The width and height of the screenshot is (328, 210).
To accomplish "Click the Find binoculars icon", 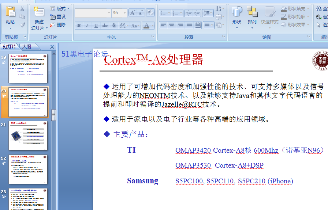I will tap(318, 9).
